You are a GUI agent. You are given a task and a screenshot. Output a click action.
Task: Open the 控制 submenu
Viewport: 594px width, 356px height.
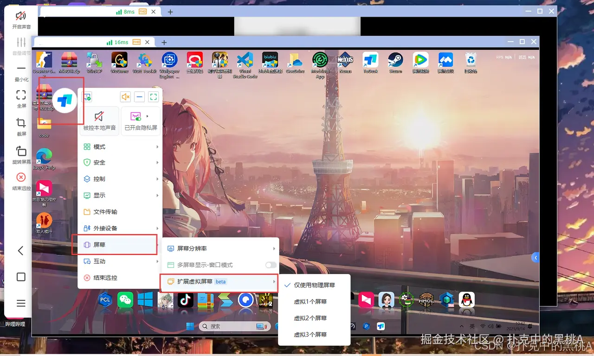120,178
